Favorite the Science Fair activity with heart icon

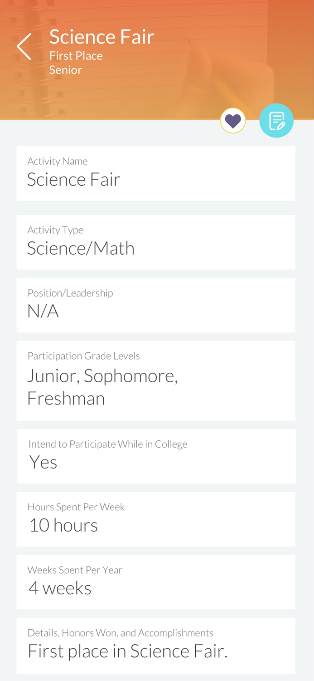(232, 120)
